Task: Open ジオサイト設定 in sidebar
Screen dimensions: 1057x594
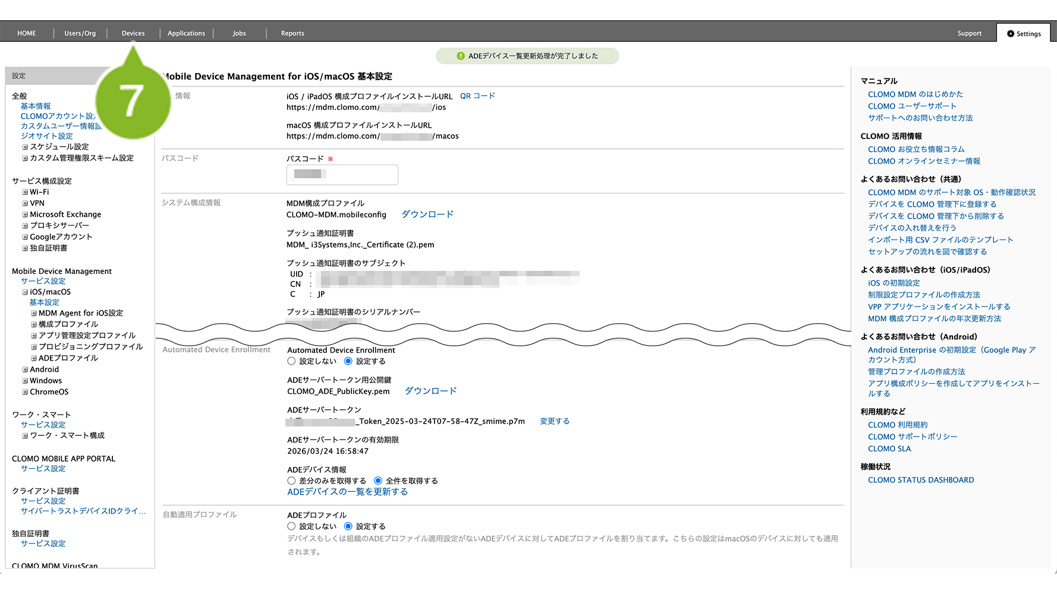Action: pos(47,136)
